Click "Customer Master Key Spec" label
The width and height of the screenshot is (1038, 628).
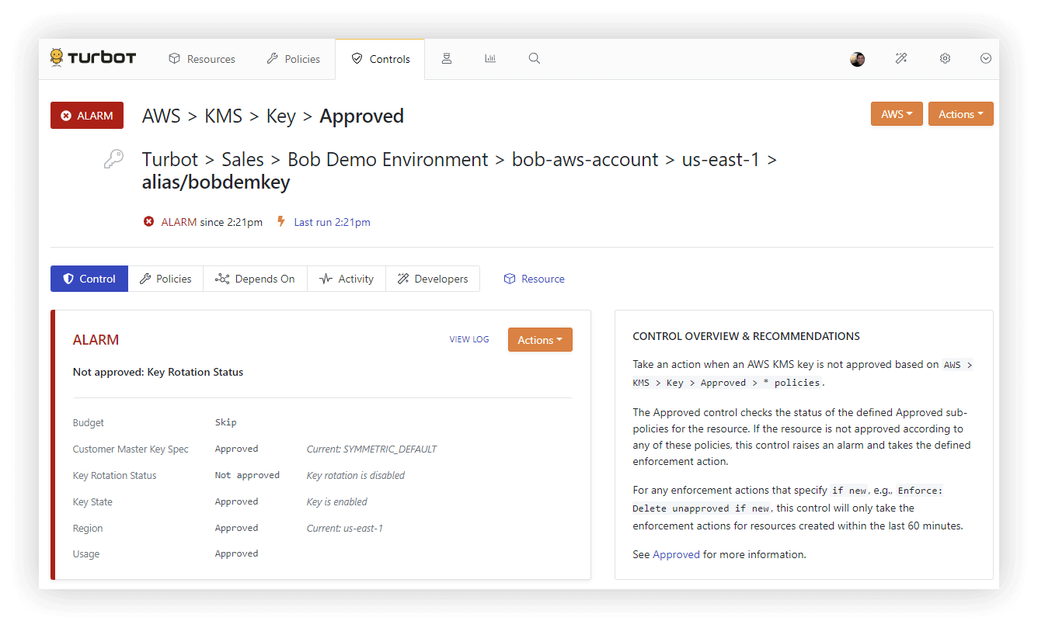point(131,449)
